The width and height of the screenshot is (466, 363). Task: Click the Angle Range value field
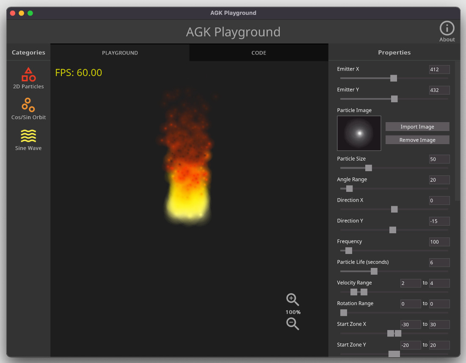point(439,180)
